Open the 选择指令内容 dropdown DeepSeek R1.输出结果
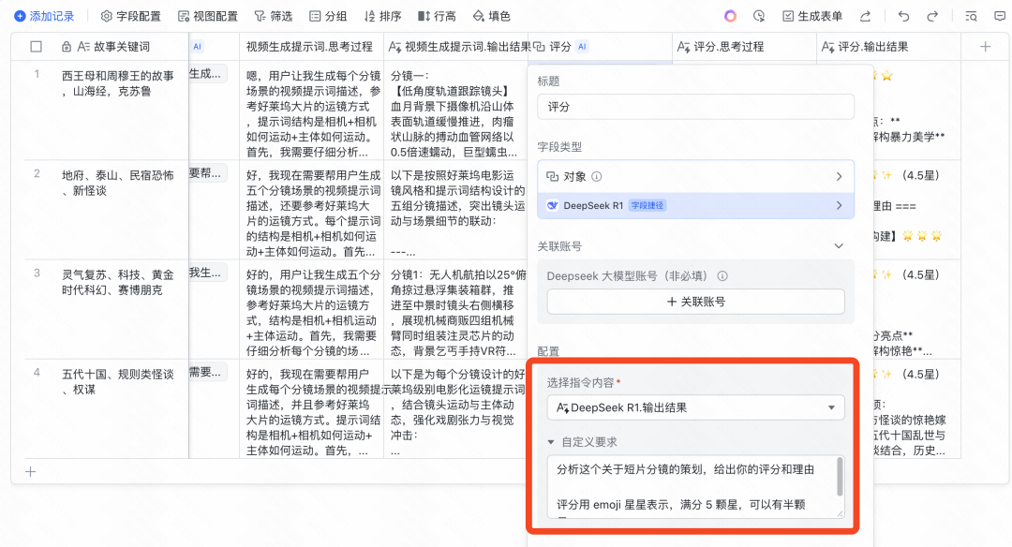The height and width of the screenshot is (547, 1012). tap(695, 407)
